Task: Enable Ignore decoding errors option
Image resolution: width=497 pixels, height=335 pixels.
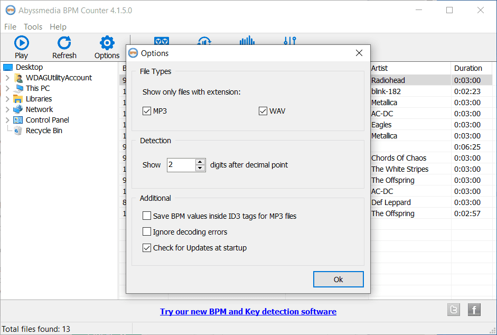Action: (147, 232)
